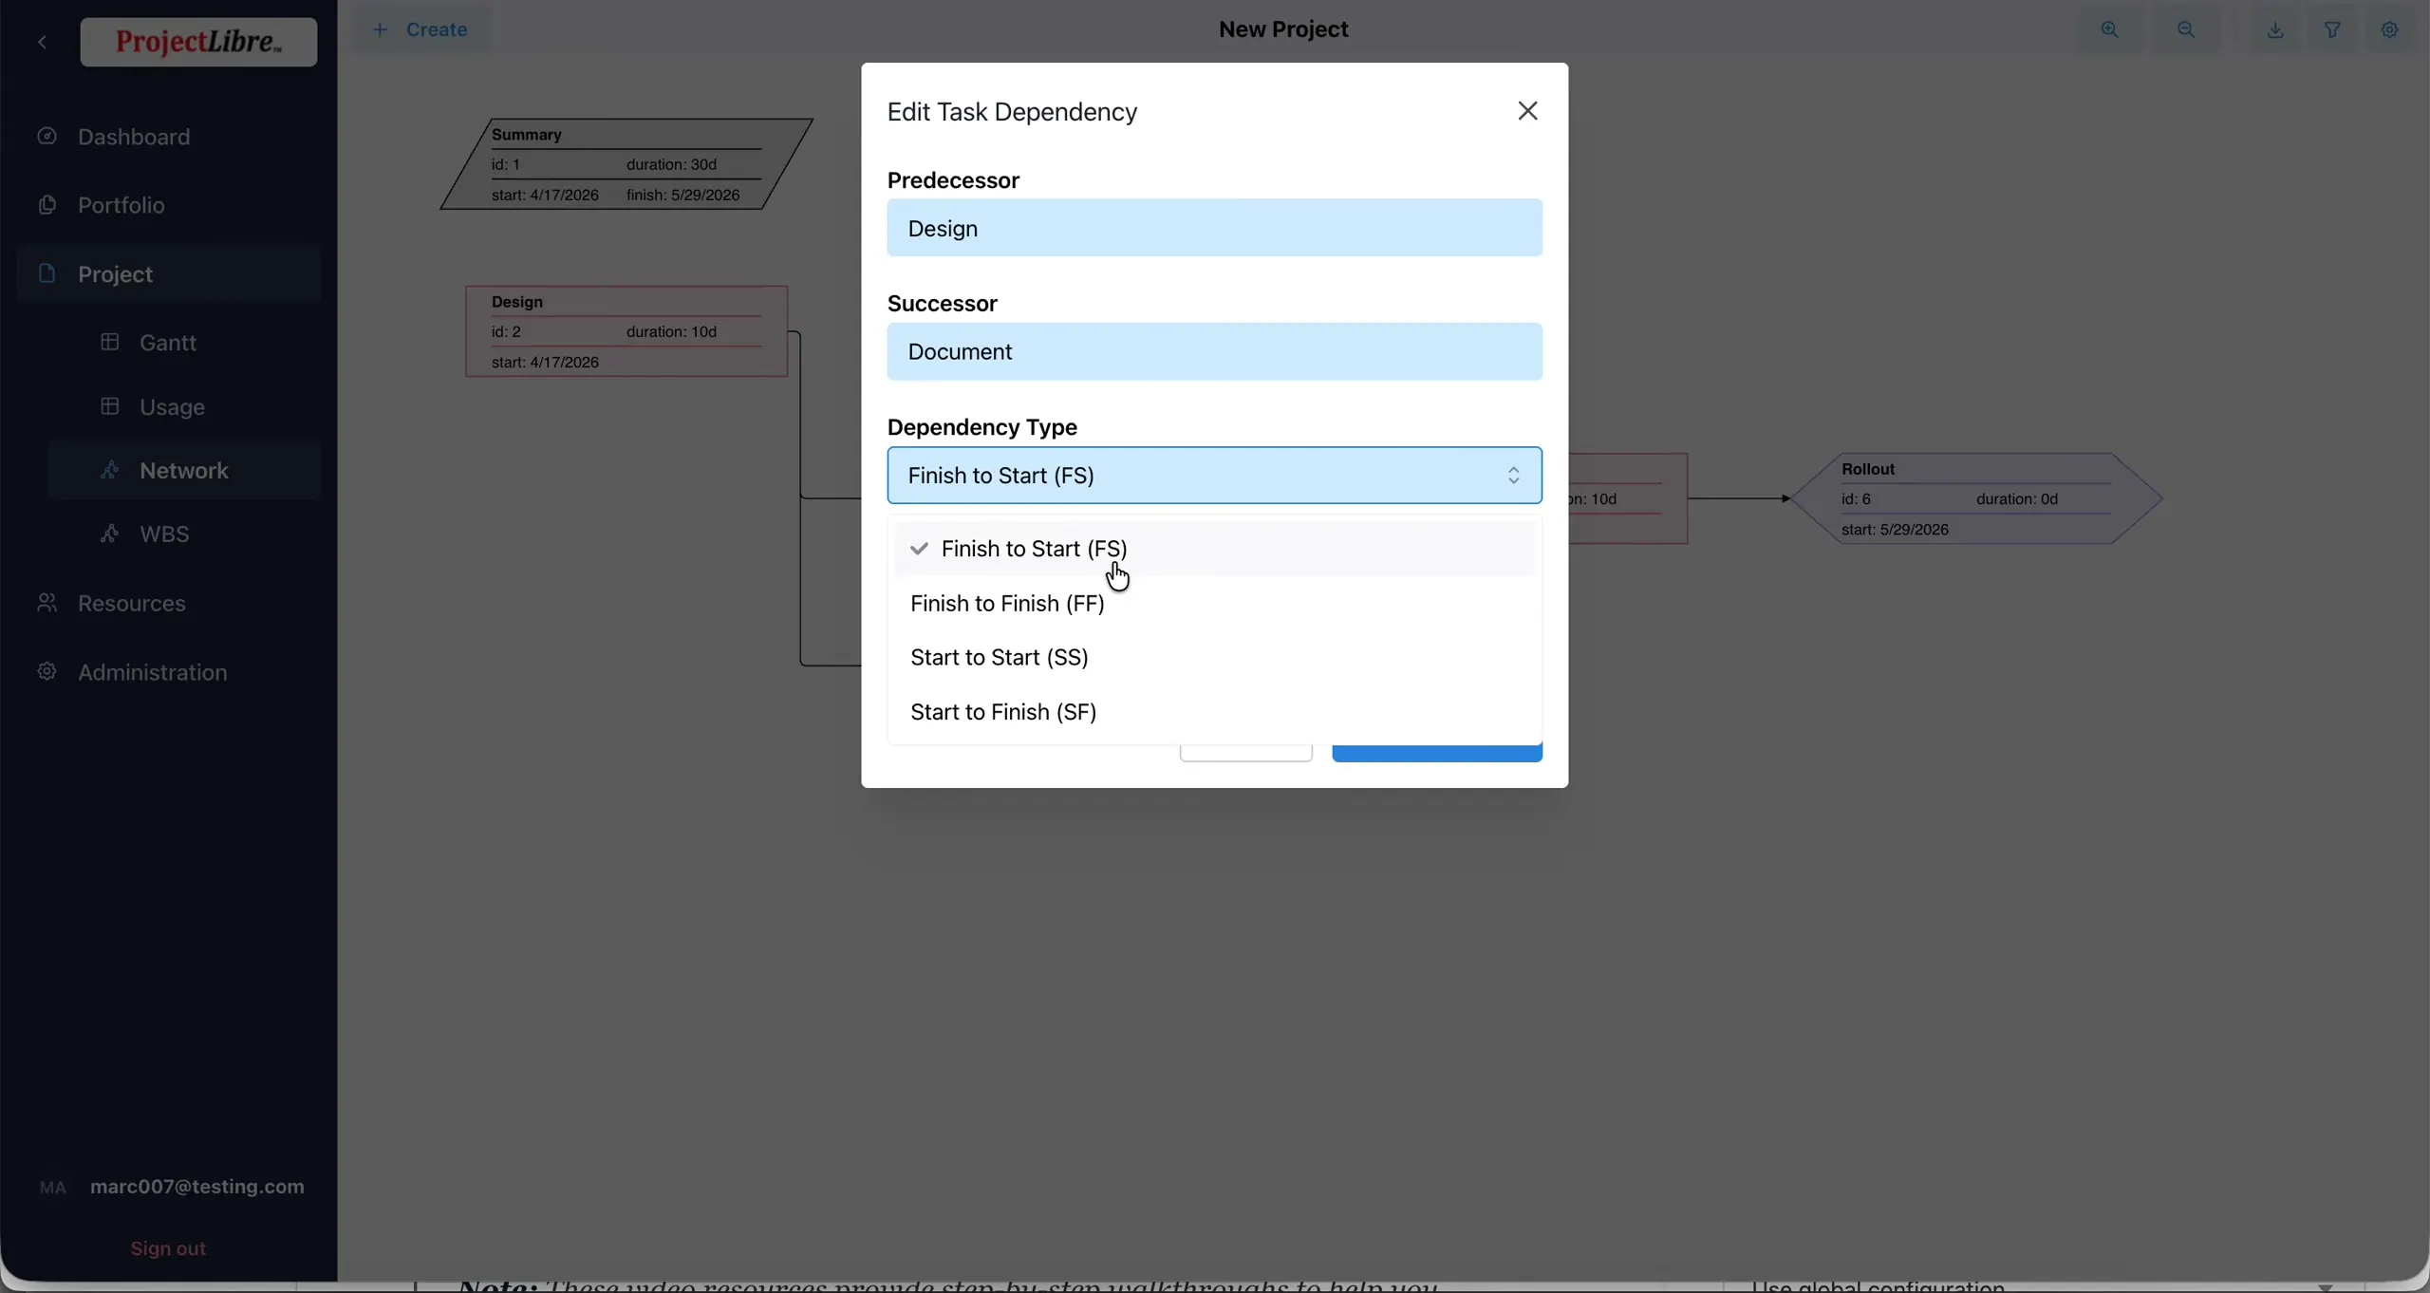2430x1293 pixels.
Task: Click the WBS hierarchy icon
Action: (110, 534)
